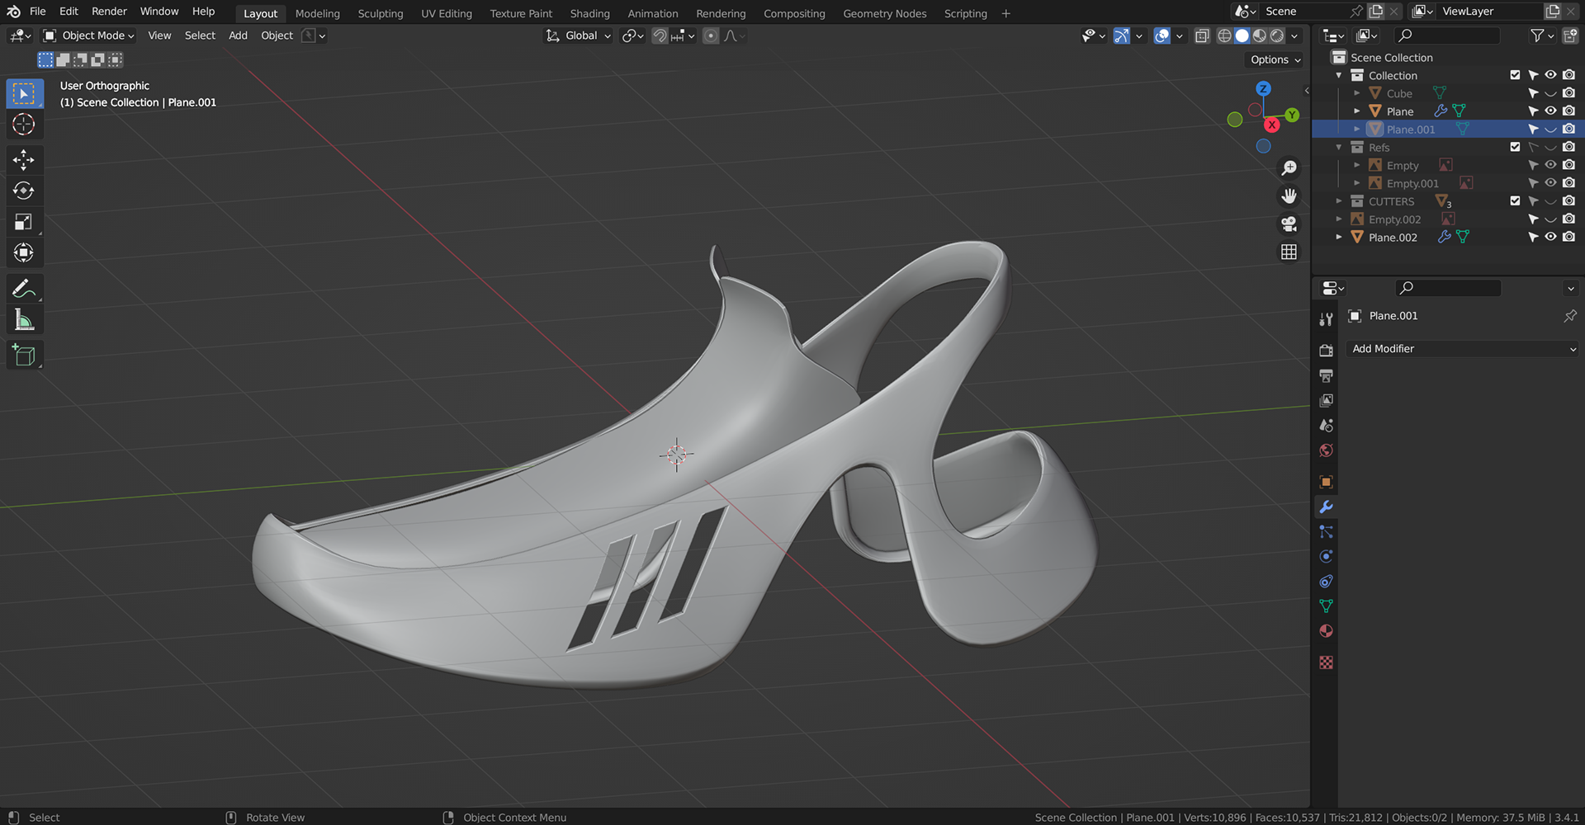Image resolution: width=1585 pixels, height=825 pixels.
Task: Select Plane.001 in the outliner
Action: 1411,129
